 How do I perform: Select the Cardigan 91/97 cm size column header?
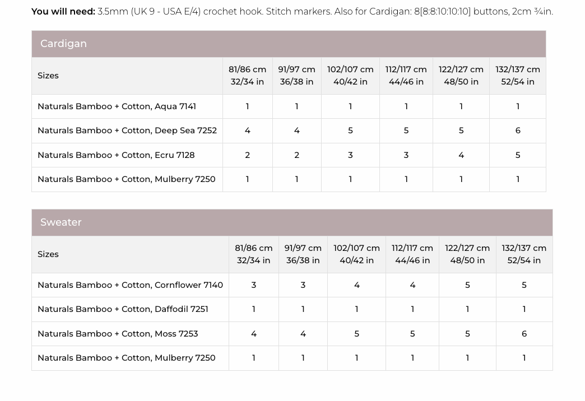coord(296,76)
